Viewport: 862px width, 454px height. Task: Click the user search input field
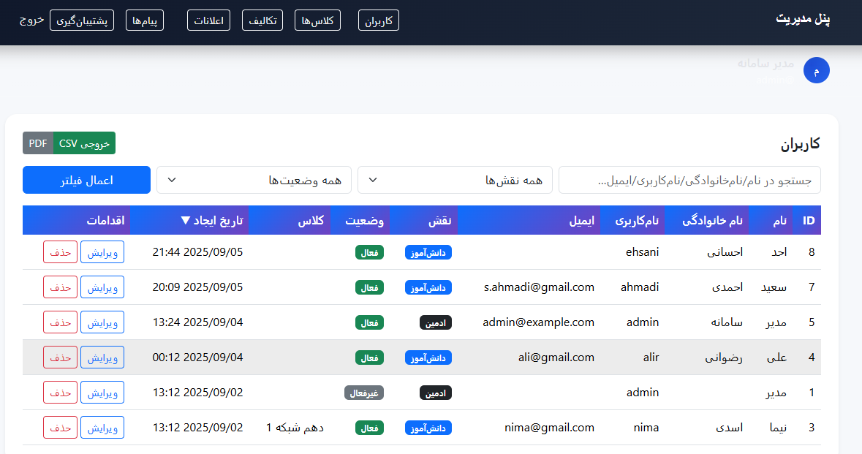(690, 179)
